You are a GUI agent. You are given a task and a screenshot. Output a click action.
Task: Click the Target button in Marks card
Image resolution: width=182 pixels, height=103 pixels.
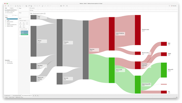point(24,23)
